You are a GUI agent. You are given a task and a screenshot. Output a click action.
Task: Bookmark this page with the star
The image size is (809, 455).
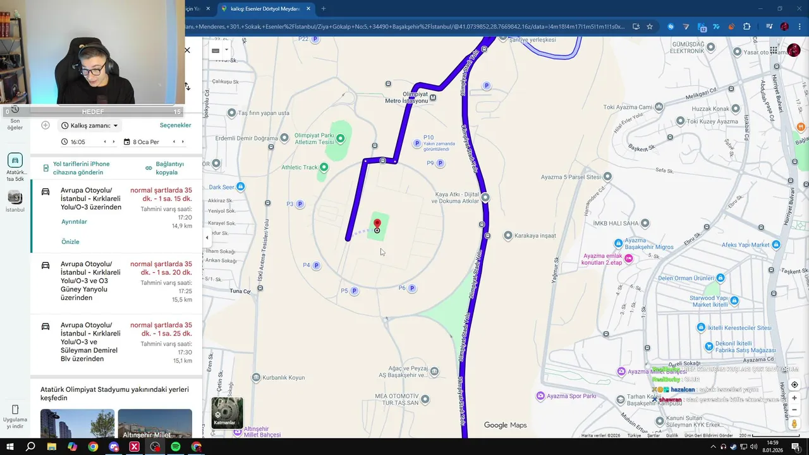pyautogui.click(x=649, y=27)
